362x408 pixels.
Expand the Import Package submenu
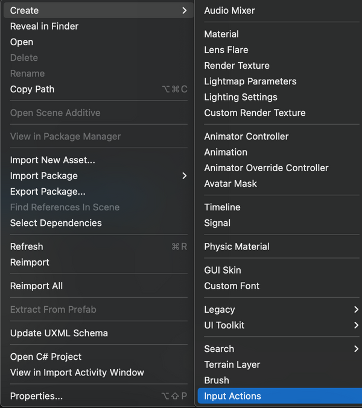pos(184,176)
